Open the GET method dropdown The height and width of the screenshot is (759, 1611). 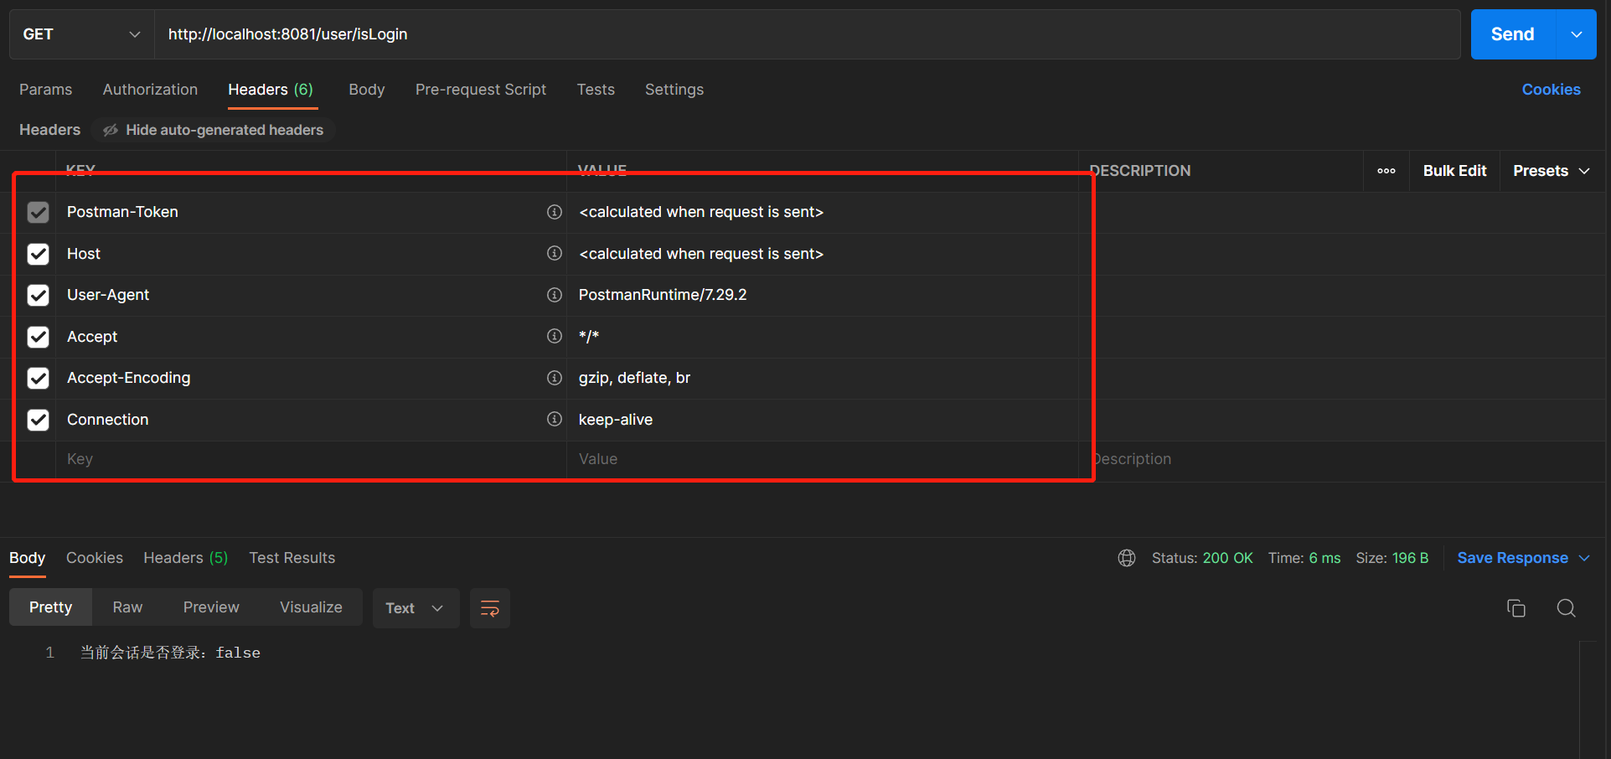pyautogui.click(x=81, y=34)
